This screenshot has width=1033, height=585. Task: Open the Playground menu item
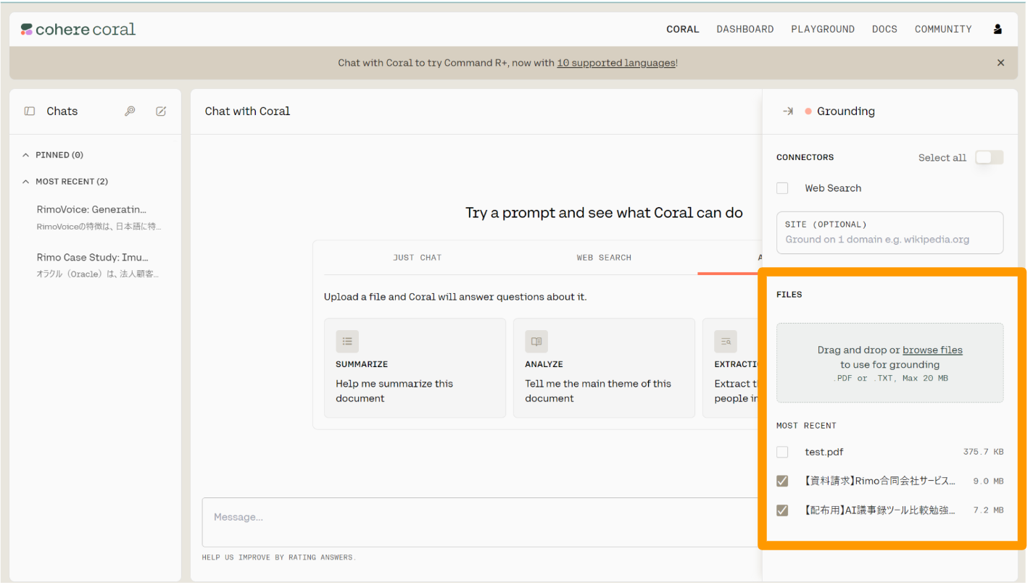click(822, 30)
